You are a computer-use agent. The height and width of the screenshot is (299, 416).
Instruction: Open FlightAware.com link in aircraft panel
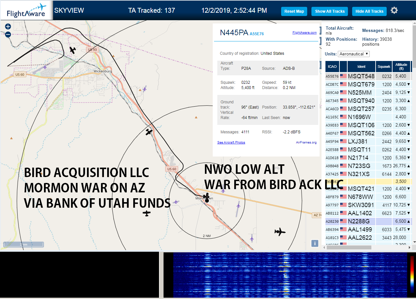point(305,33)
